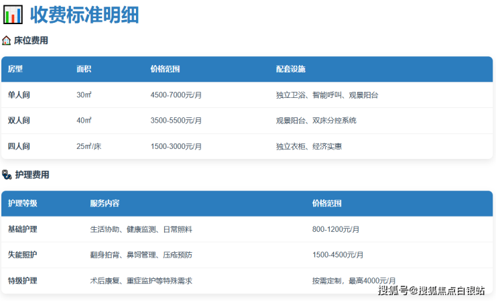Select the 特级护理 row label
The width and height of the screenshot is (496, 301).
point(23,281)
